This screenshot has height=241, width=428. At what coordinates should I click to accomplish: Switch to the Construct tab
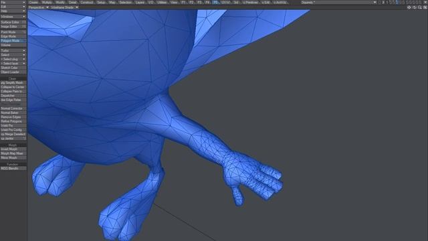[87, 2]
